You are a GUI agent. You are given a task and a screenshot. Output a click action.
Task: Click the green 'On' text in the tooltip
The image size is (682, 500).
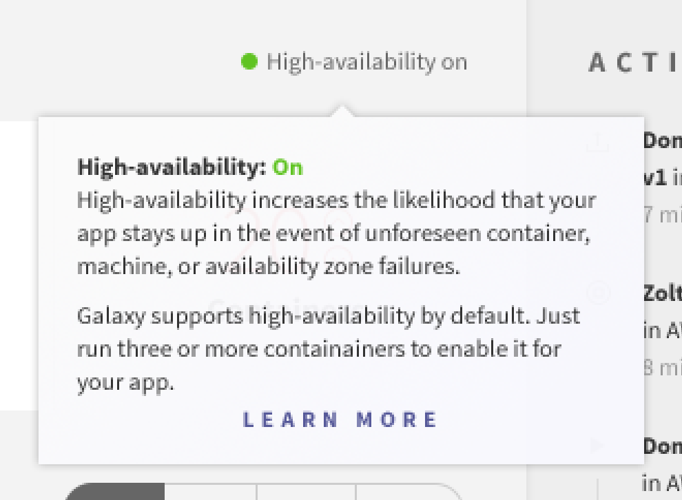[287, 167]
